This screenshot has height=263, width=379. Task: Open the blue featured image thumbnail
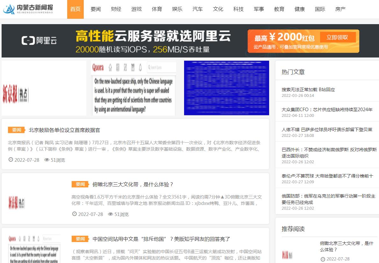(226, 88)
